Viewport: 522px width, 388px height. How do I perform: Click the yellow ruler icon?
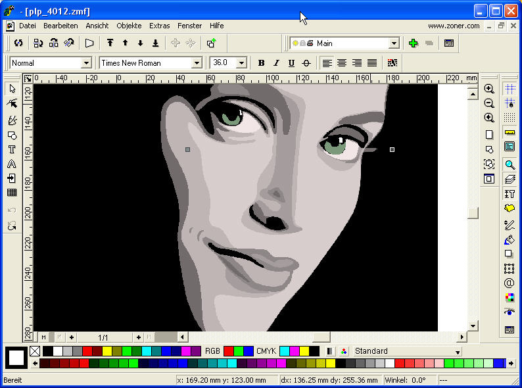[x=510, y=132]
